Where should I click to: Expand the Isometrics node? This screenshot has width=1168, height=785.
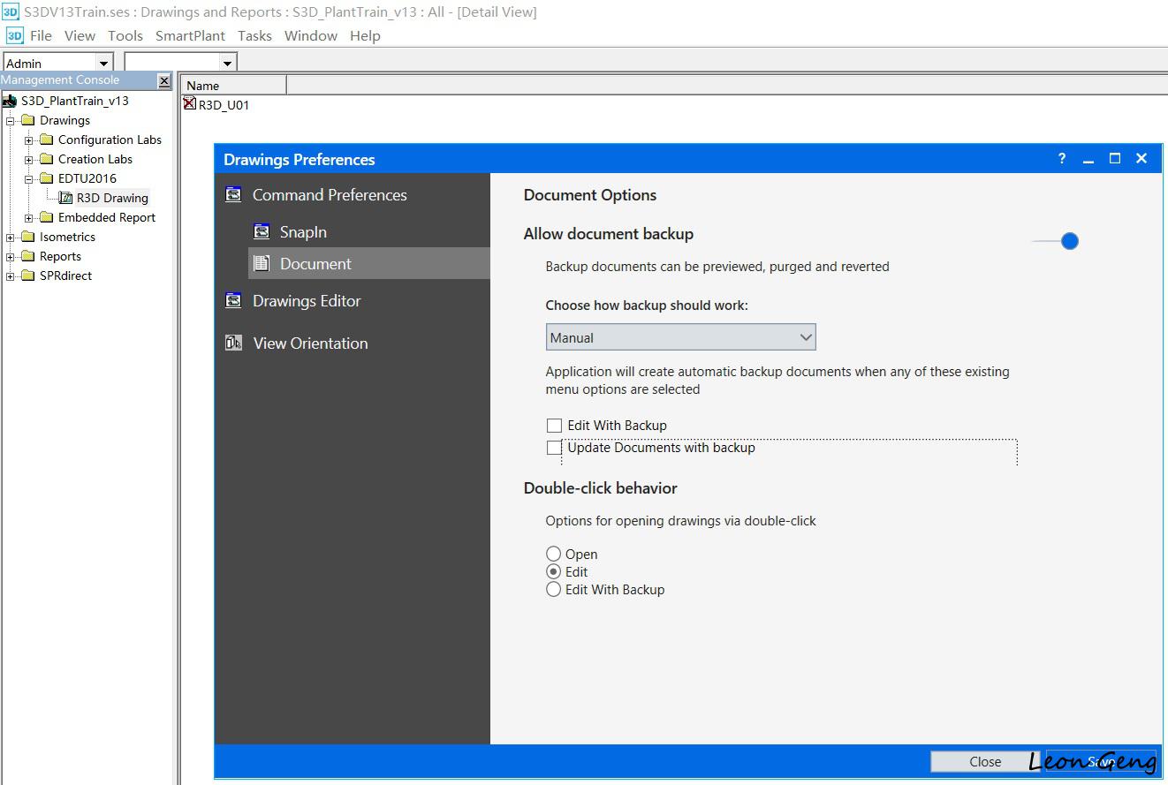(x=11, y=237)
